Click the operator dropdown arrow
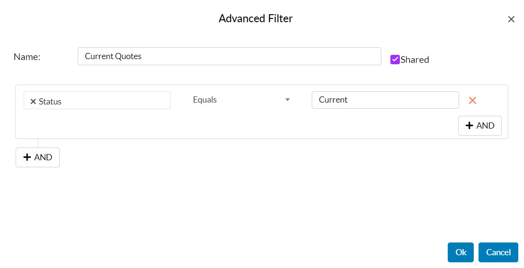 tap(287, 100)
